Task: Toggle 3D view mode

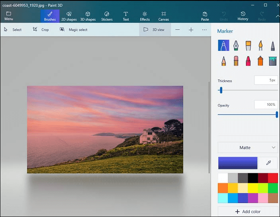Action: [155, 29]
